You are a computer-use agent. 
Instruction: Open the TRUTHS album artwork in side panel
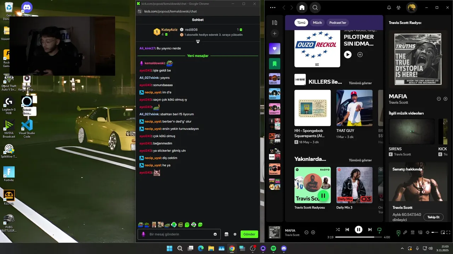pyautogui.click(x=418, y=59)
